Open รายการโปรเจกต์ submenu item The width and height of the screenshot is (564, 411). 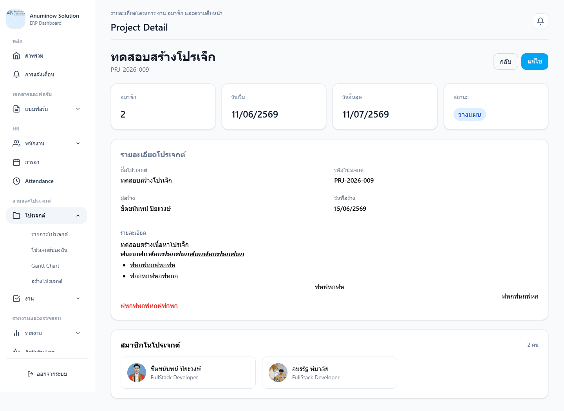(50, 234)
